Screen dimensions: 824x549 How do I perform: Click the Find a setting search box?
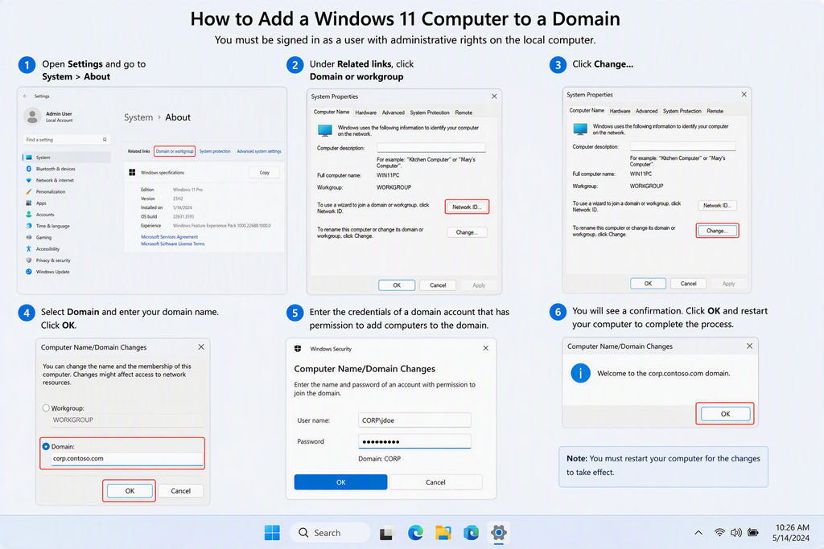tap(66, 140)
